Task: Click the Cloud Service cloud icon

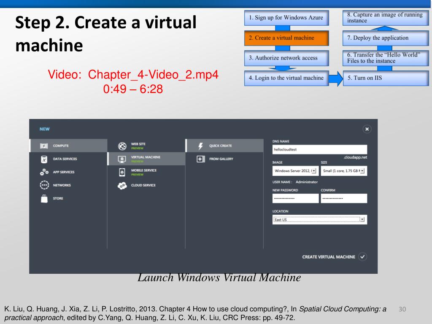Action: pos(122,186)
